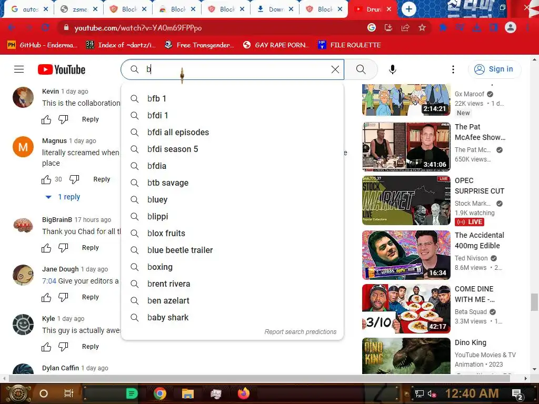Open GitHub - Enderma bookmark
Image resolution: width=539 pixels, height=404 pixels.
coord(43,45)
